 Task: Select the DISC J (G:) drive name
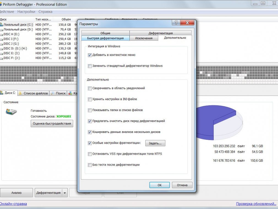click(11, 44)
